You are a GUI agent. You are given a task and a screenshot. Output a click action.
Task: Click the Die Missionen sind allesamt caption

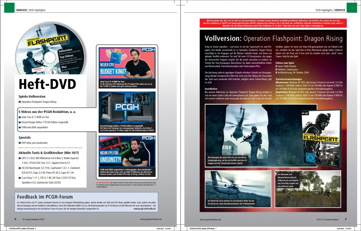point(288,180)
